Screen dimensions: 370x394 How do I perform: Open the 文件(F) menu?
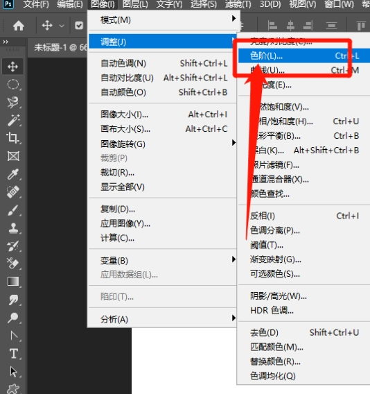click(x=36, y=4)
